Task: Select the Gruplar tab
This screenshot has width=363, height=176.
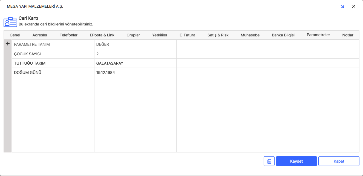Action: pos(133,35)
